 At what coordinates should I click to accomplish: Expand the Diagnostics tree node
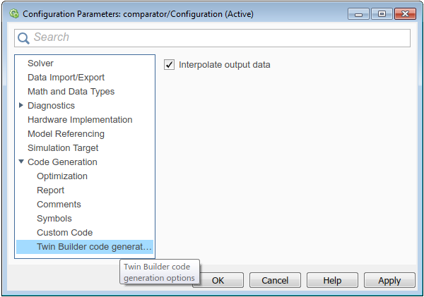coord(22,105)
